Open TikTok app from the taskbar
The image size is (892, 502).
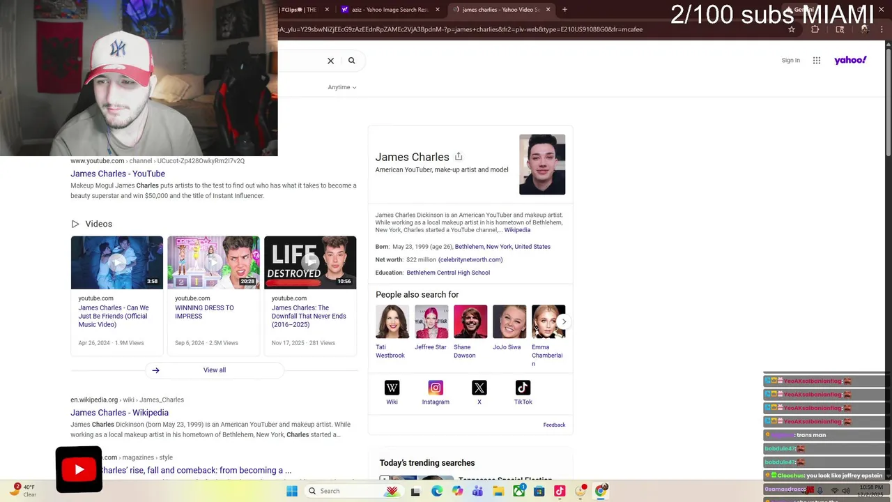(x=560, y=491)
